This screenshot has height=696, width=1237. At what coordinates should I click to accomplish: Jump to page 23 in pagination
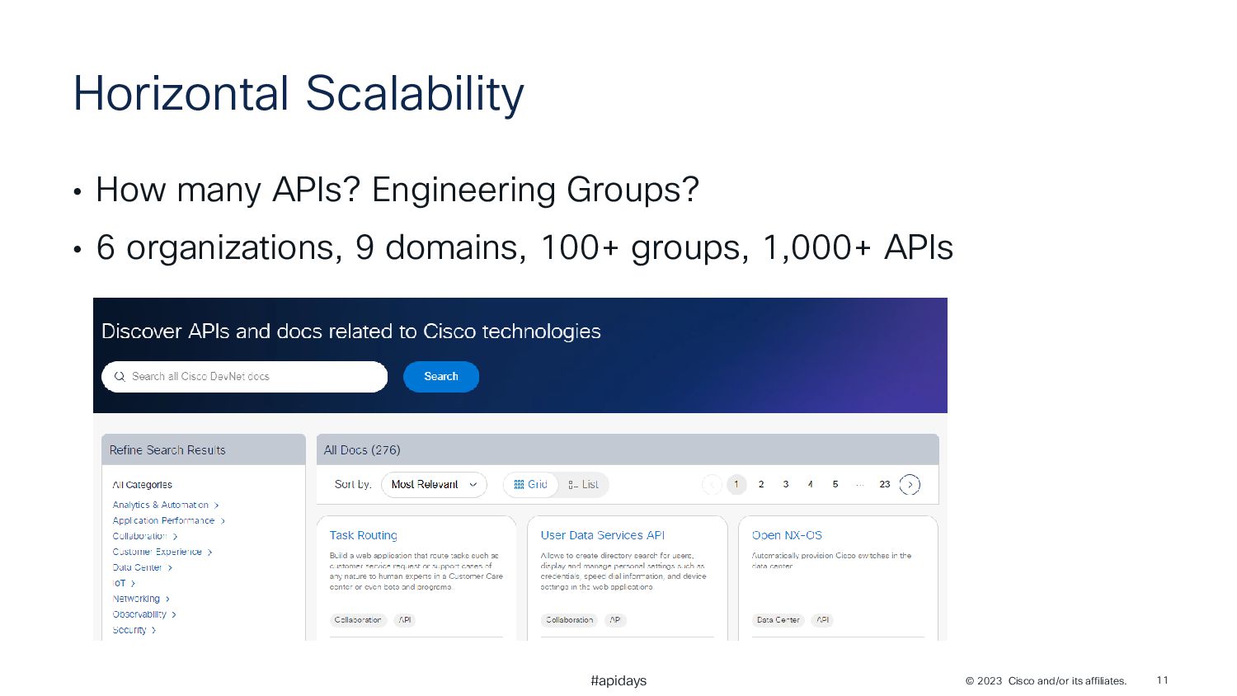click(x=885, y=485)
